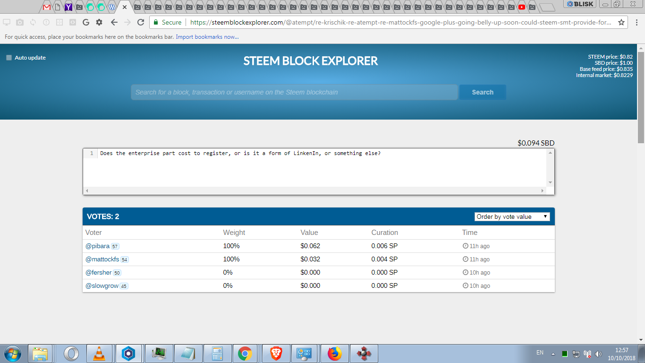Viewport: 645px width, 363px height.
Task: Click the volume speaker tray icon
Action: [599, 354]
